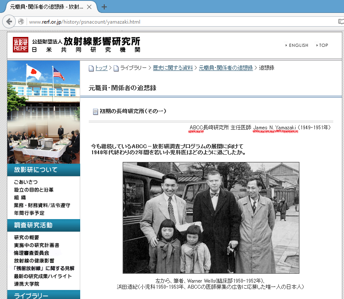Open ごあいさつ in the sidebar
The image size is (344, 299).
click(26, 182)
